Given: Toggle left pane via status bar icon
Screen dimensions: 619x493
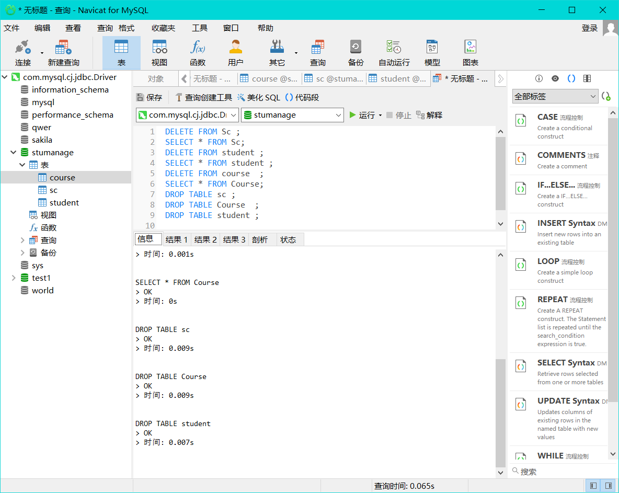Looking at the screenshot, I should [x=593, y=486].
